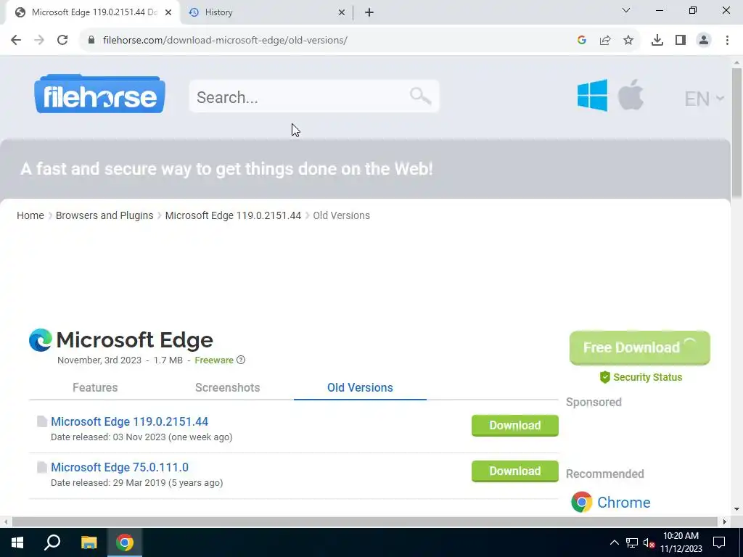The width and height of the screenshot is (743, 557).
Task: Click the file icon beside Edge 119.0.2151.44
Action: tap(42, 421)
